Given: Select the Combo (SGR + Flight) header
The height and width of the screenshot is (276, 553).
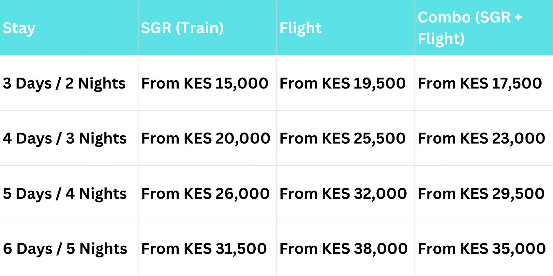Looking at the screenshot, I should point(470,28).
